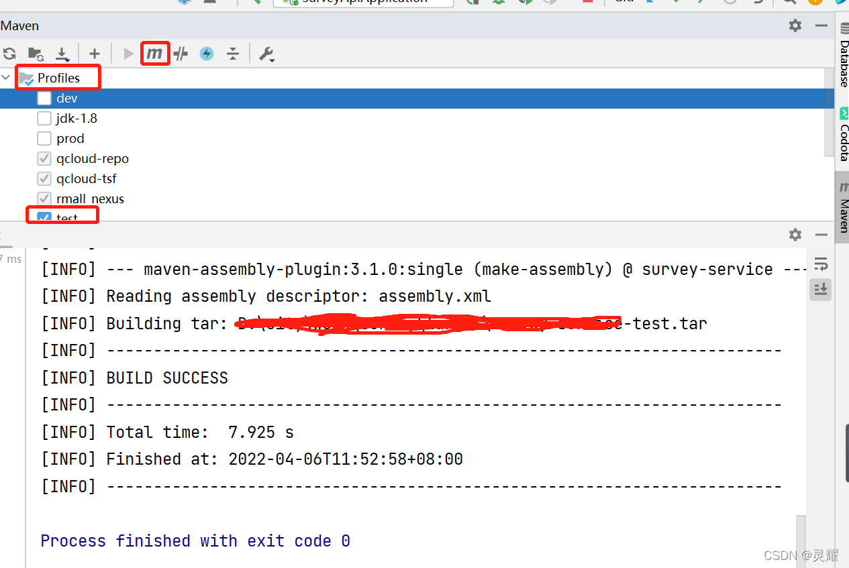Reload all Maven projects
Viewport: 849px width, 568px height.
click(9, 54)
